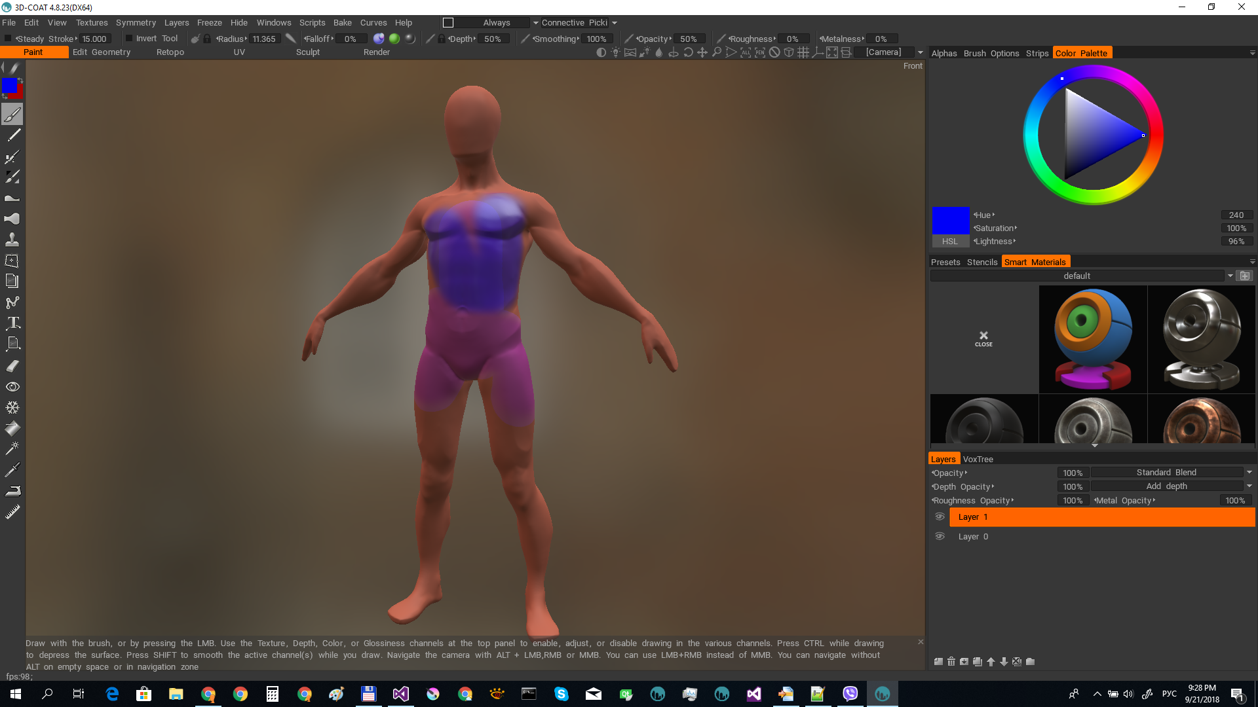
Task: Create a new layer in Layers panel
Action: coord(938,662)
